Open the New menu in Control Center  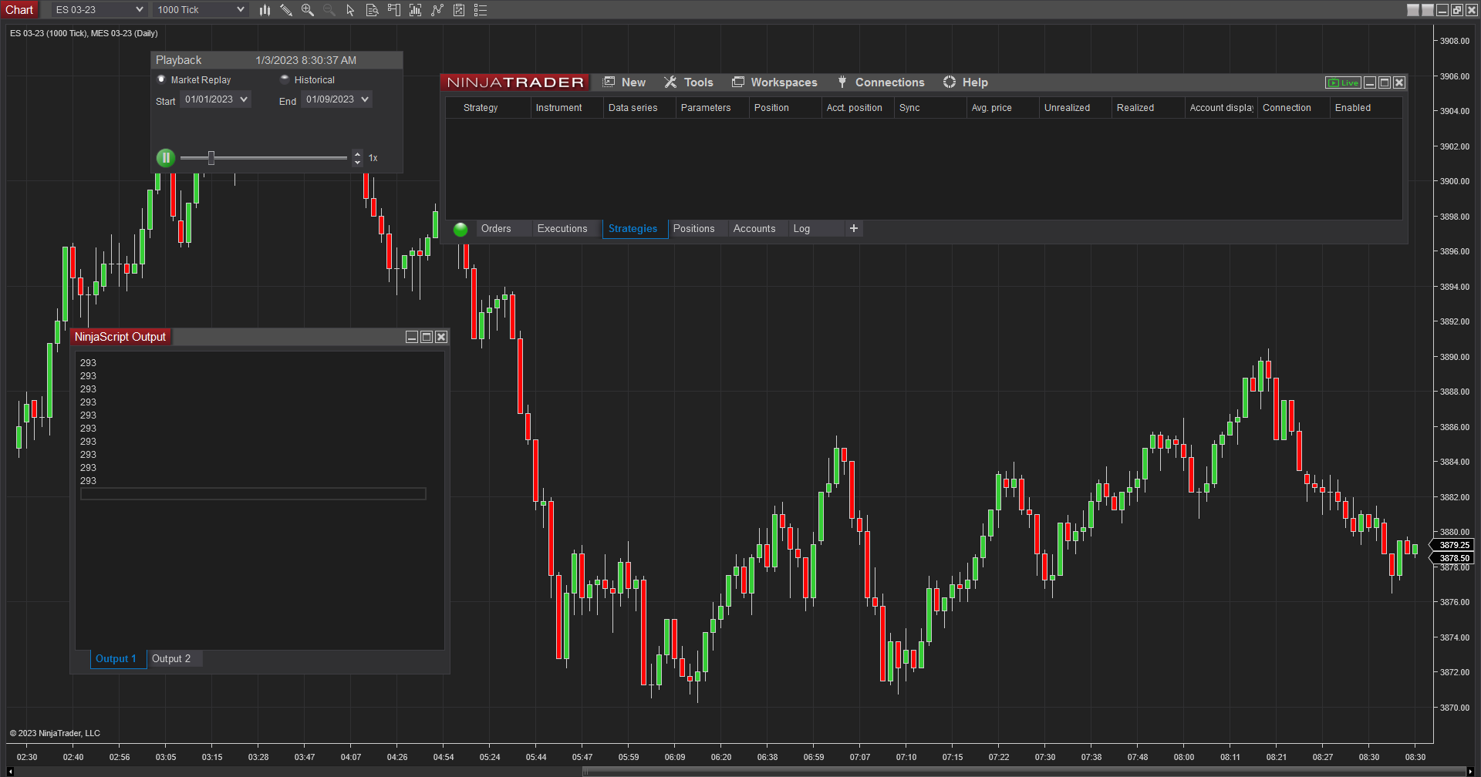[x=624, y=82]
